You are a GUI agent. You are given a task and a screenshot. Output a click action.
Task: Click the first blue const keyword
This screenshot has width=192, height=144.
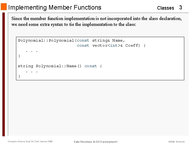pos(83,41)
